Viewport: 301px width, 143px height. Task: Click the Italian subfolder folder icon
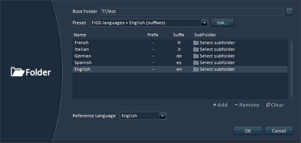(x=196, y=49)
